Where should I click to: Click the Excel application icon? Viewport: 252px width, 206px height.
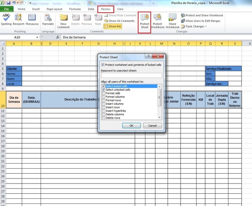pyautogui.click(x=2, y=3)
